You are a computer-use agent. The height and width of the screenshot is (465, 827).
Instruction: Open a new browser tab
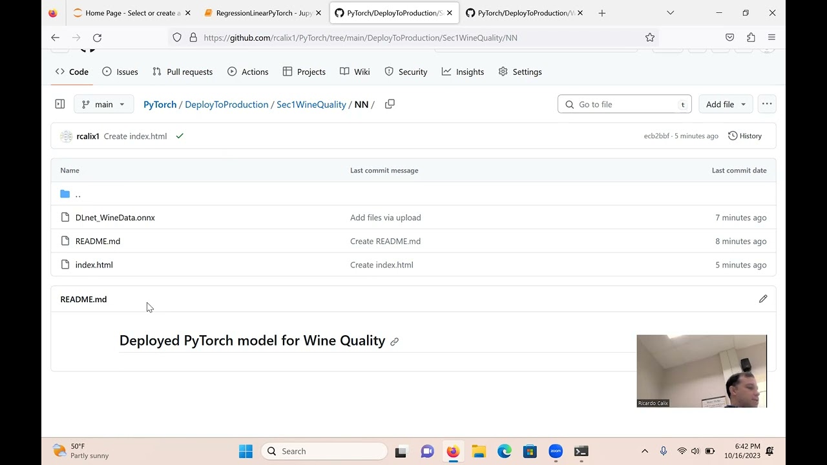pos(602,13)
